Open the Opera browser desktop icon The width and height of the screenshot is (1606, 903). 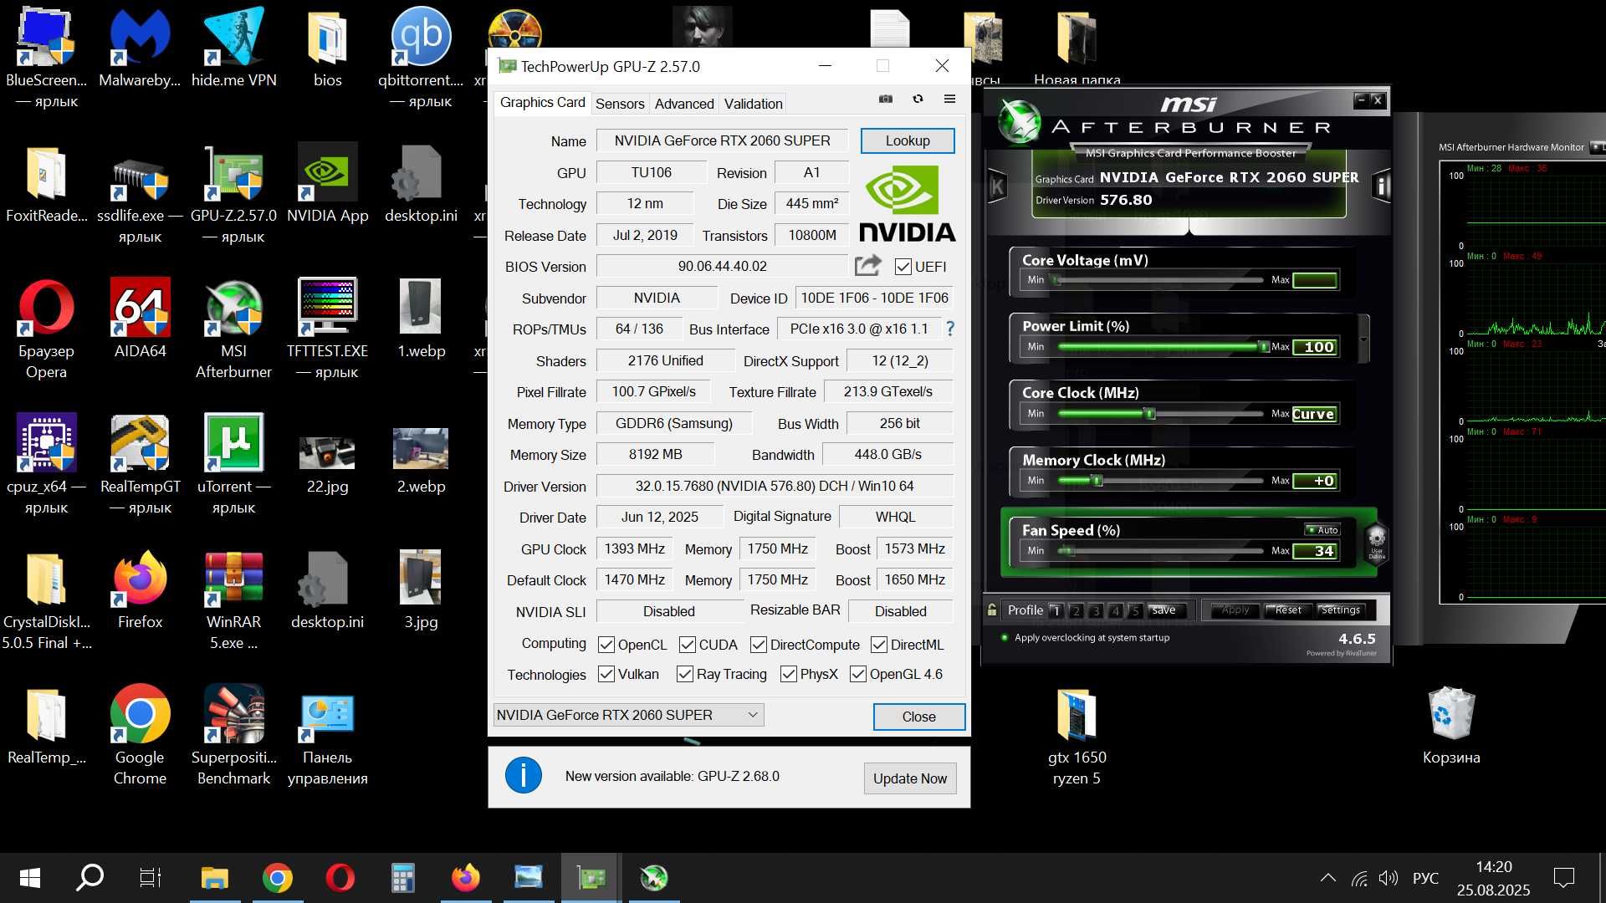pyautogui.click(x=46, y=329)
